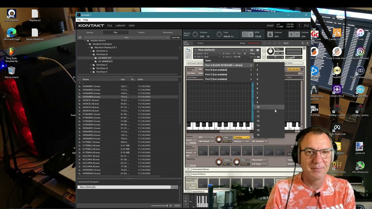The width and height of the screenshot is (372, 209).
Task: Collapse Instrument Buses section arrow
Action: click(x=188, y=169)
